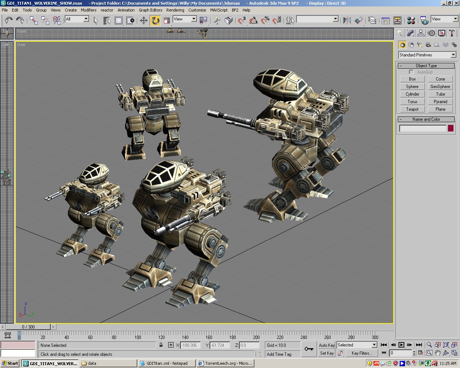Screen dimensions: 460x368
Task: Click the GeoSphere button
Action: click(x=440, y=87)
